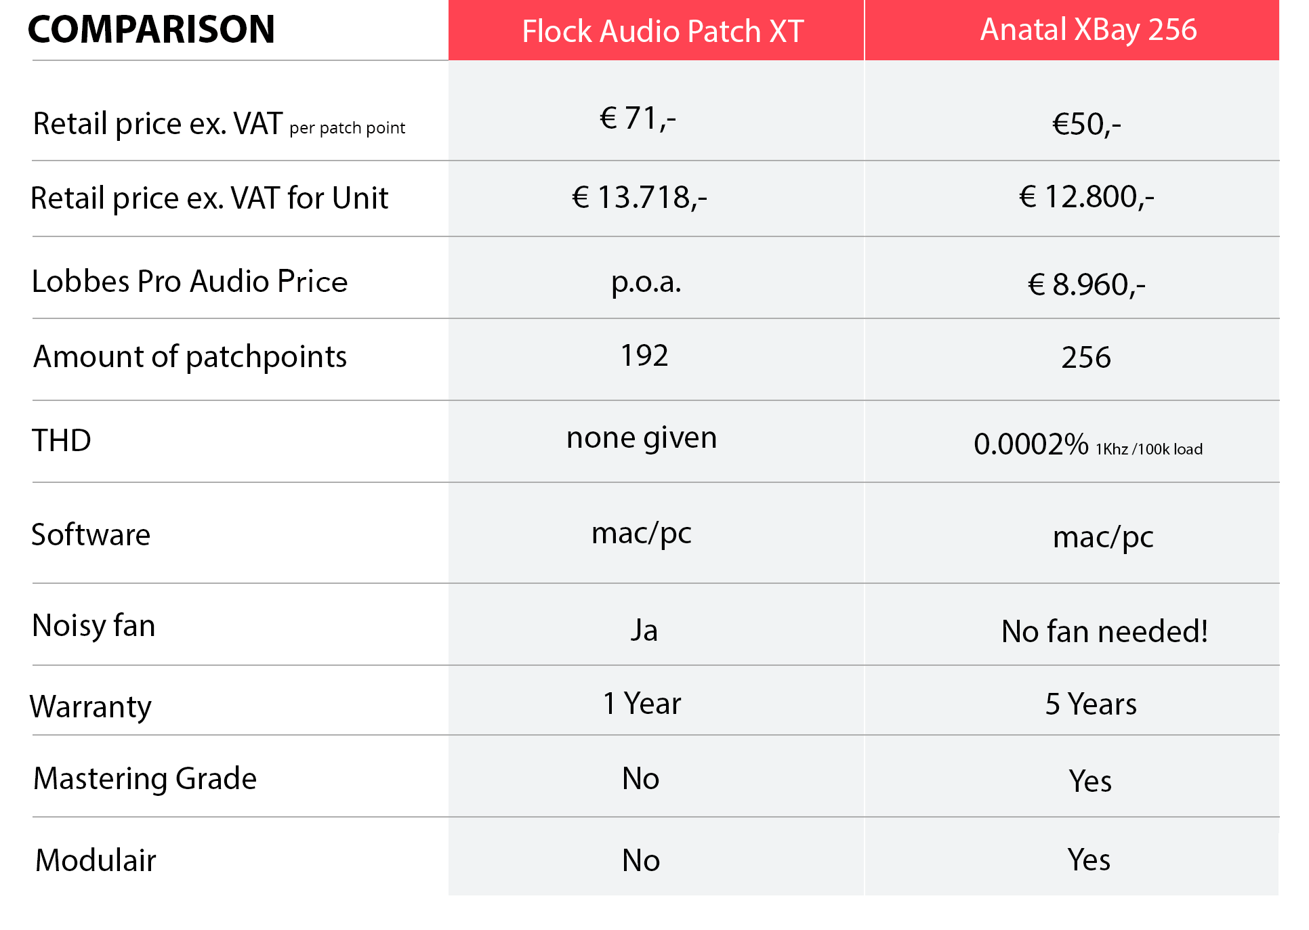Click the COMPARISON heading
1309x930 pixels.
[x=152, y=30]
